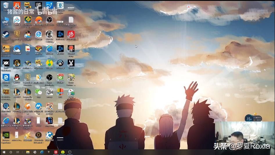Select the GeForce Experience icon
The width and height of the screenshot is (275, 155).
coord(6,135)
